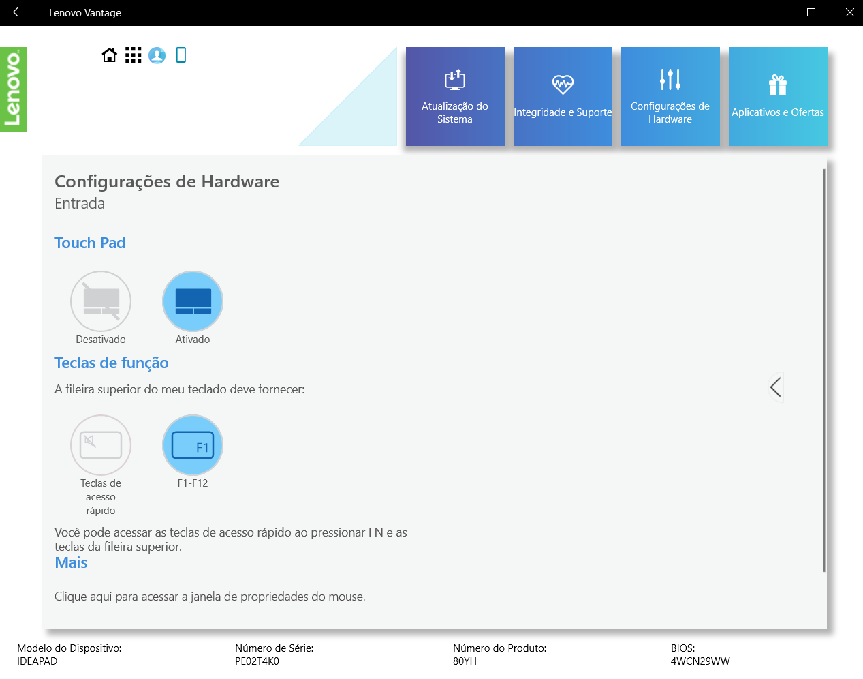The height and width of the screenshot is (679, 863).
Task: Open mouse properties via Clique aqui text
Action: (210, 597)
